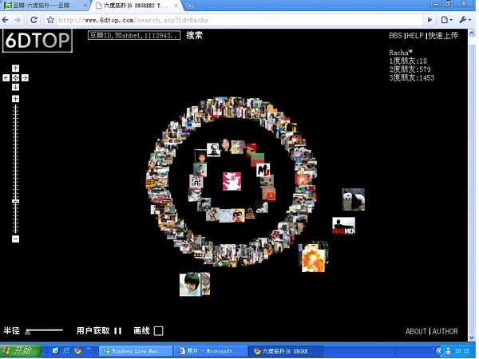Click the 豆瓣ID search input field
The width and height of the screenshot is (479, 359).
pyautogui.click(x=133, y=36)
